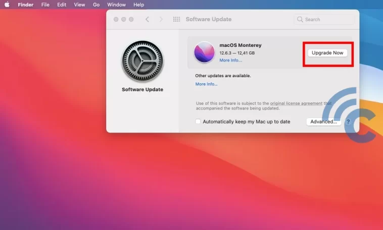Zoom the Software Update window

click(131, 19)
